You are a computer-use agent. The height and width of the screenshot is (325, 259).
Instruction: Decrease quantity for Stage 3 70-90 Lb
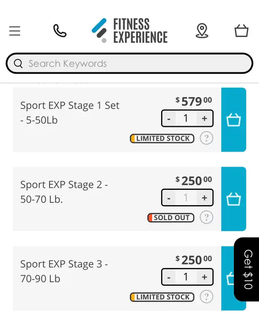tap(169, 277)
